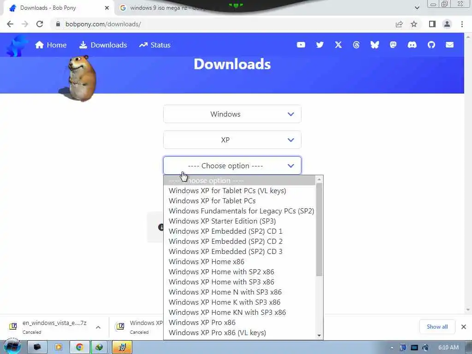This screenshot has width=472, height=354.
Task: Click dropdown list scroll-down arrow
Action: click(319, 336)
